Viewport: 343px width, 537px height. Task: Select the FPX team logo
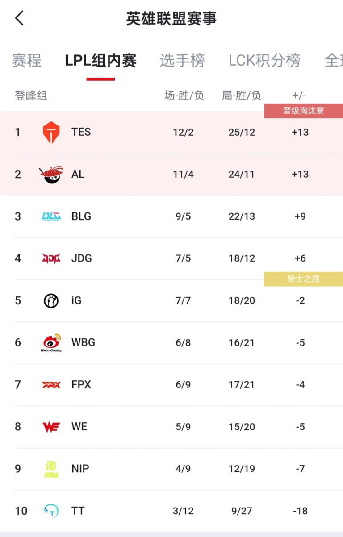tap(51, 385)
